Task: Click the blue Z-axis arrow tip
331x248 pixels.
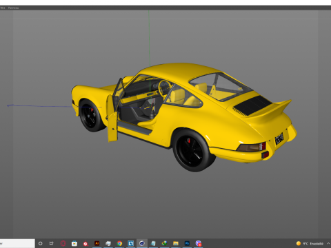Action: [9, 105]
